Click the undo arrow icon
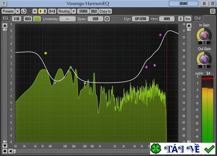Image resolution: width=217 pixels, height=156 pixels. click(24, 11)
